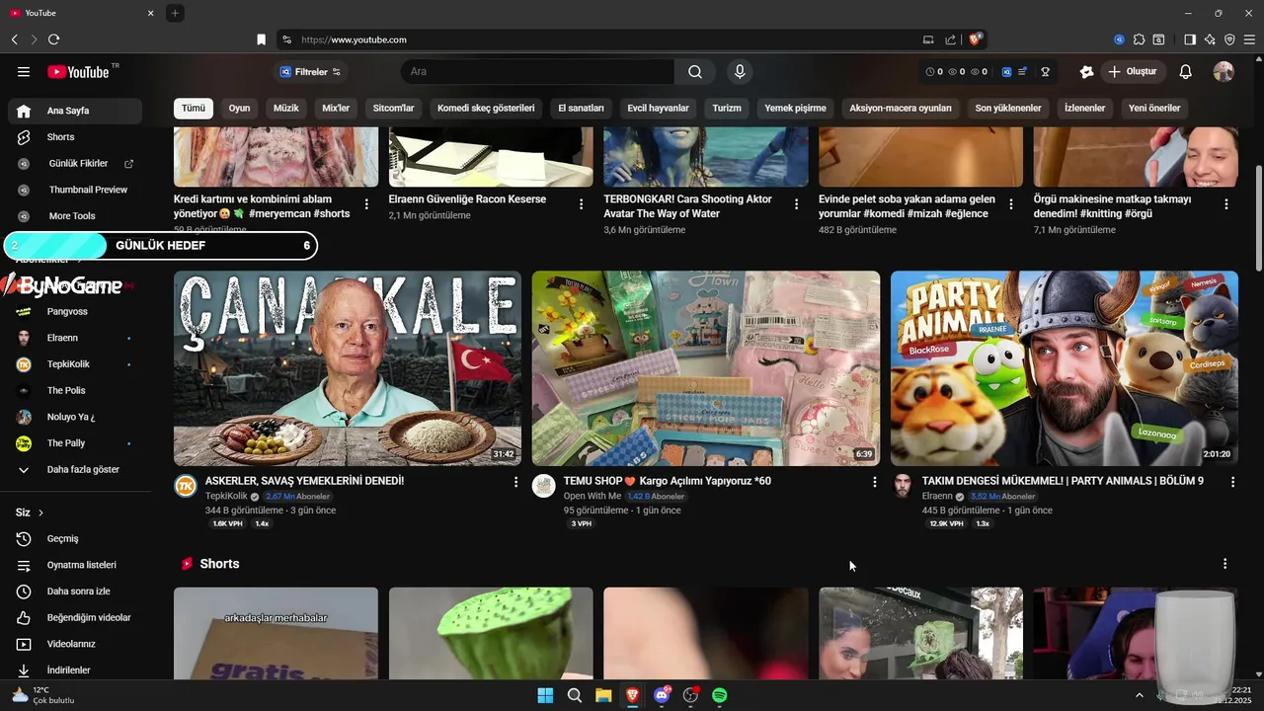The image size is (1264, 711).
Task: Open options for TERBONGKAR Avatar short
Action: (x=797, y=204)
